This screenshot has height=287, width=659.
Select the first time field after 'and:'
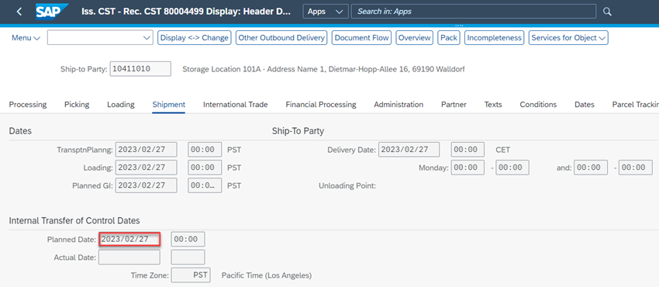pos(591,168)
